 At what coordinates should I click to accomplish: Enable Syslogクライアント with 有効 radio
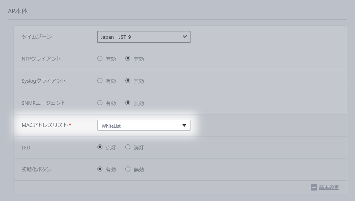click(x=100, y=81)
